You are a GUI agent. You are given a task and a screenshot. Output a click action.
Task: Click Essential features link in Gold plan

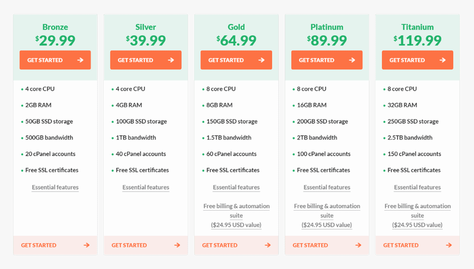tap(237, 187)
